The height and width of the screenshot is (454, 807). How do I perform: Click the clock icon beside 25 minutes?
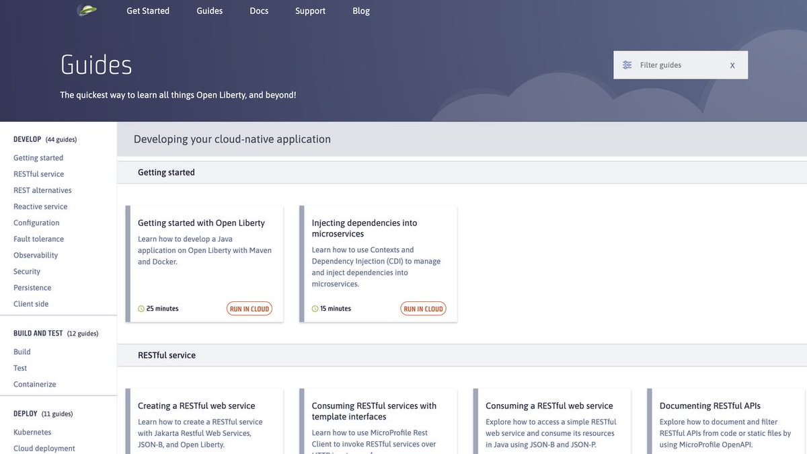pyautogui.click(x=141, y=309)
